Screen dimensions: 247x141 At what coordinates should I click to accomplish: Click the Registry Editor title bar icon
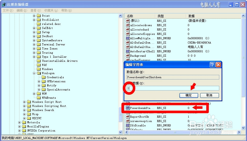(4, 4)
